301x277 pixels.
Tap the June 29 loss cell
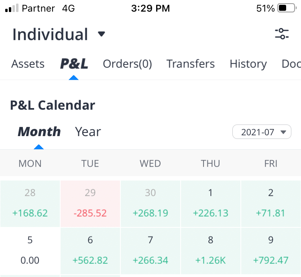(90, 204)
